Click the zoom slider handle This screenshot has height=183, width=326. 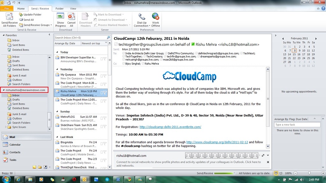point(309,173)
